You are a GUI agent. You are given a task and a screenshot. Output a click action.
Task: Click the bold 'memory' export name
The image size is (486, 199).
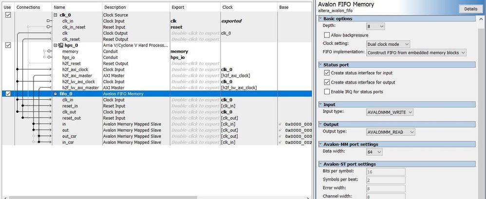(179, 52)
